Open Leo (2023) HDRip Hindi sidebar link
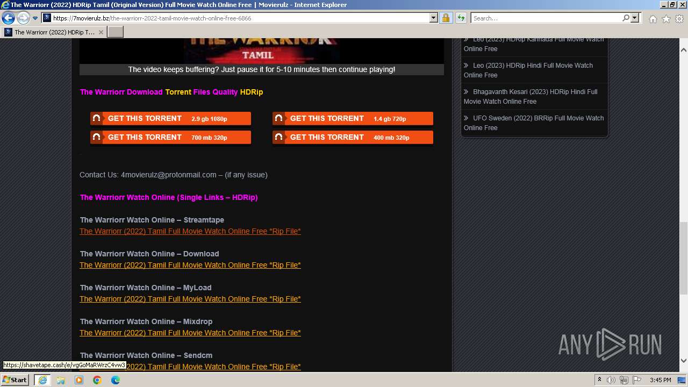Image resolution: width=688 pixels, height=387 pixels. (528, 70)
